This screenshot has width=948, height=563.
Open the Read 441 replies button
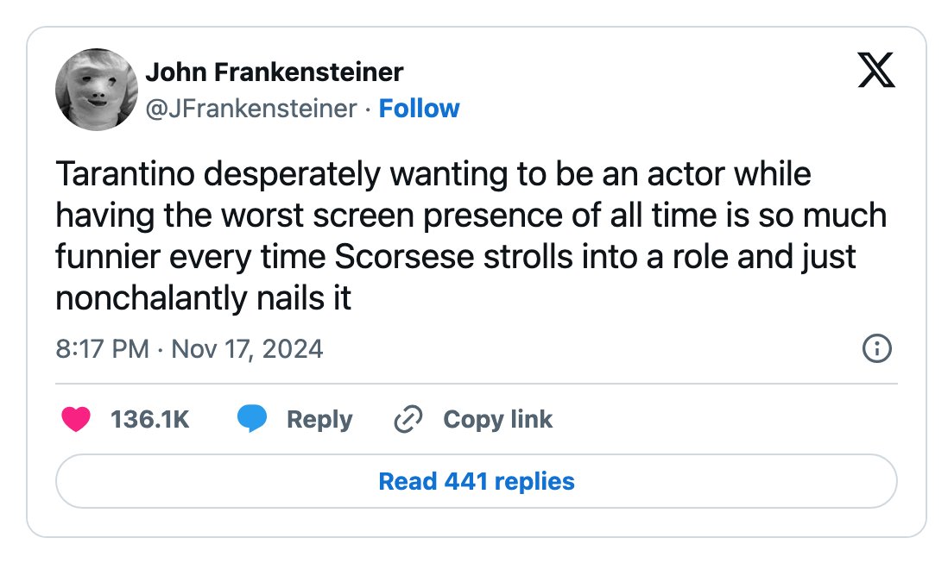477,481
